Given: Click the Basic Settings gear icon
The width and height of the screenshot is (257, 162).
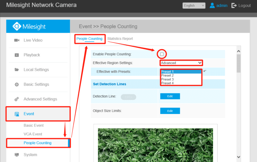Looking at the screenshot, I should pos(17,84).
